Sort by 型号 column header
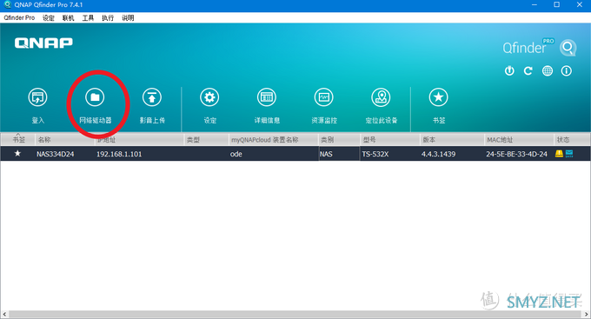Screen dimensions: 591x319 click(390, 140)
